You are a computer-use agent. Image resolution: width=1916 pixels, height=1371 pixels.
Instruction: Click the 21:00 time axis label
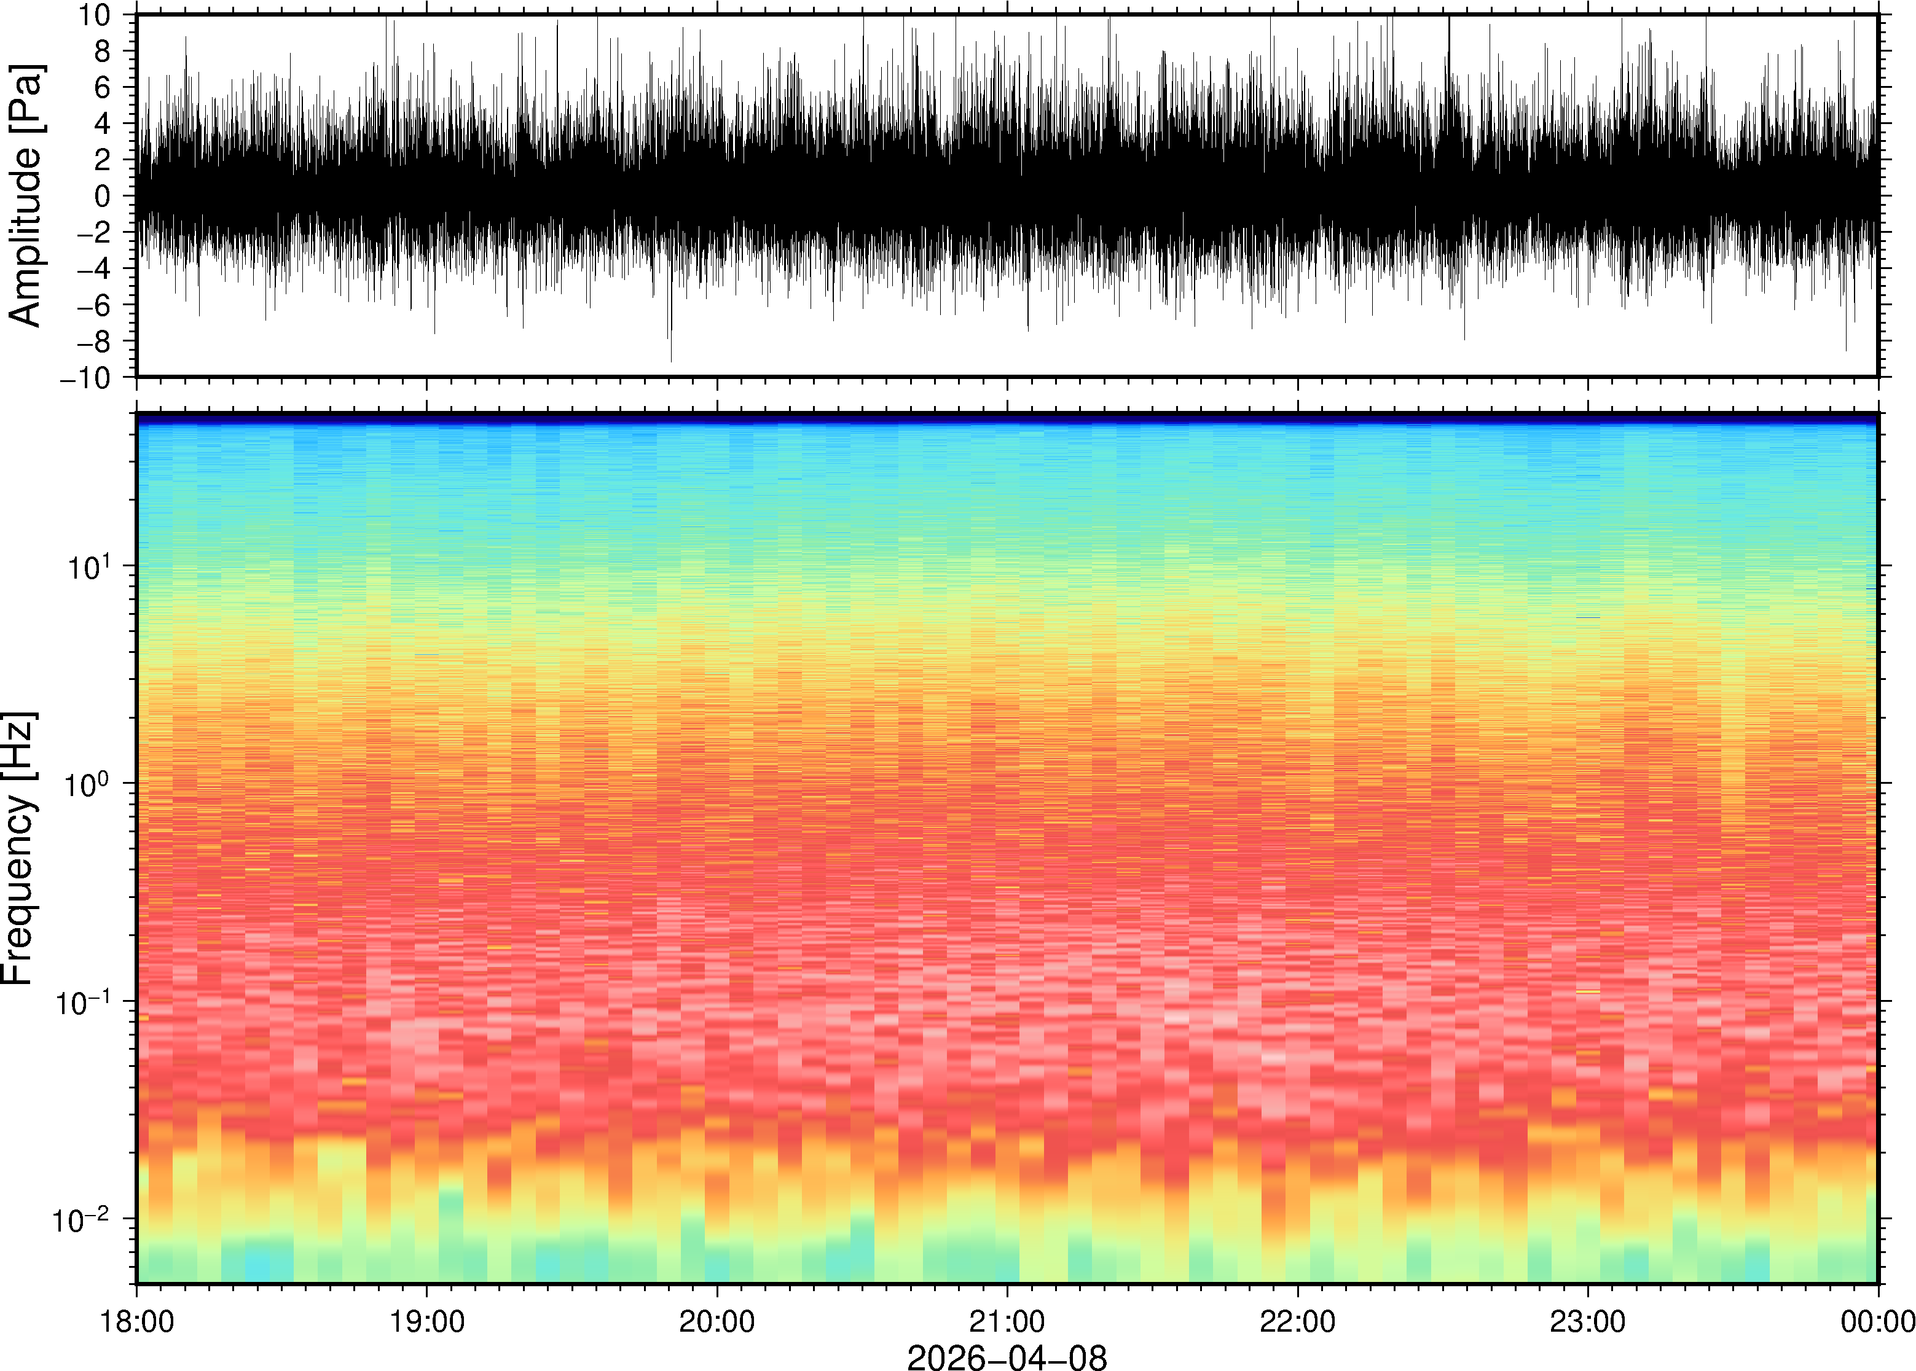[x=1007, y=1321]
